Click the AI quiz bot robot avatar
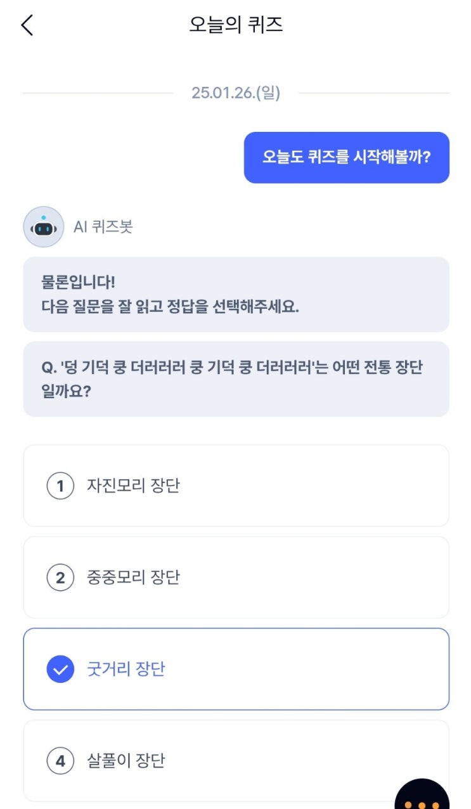 [x=43, y=226]
